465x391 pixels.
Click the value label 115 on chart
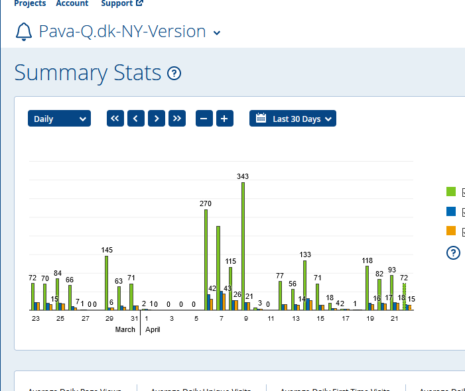coord(230,261)
